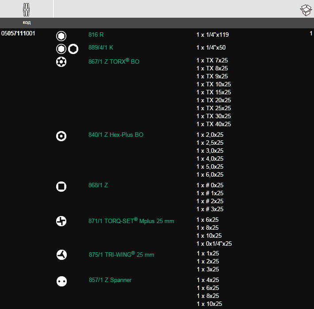
Task: Click the TRI-WING 1 x 1x25 entry
Action: point(208,254)
